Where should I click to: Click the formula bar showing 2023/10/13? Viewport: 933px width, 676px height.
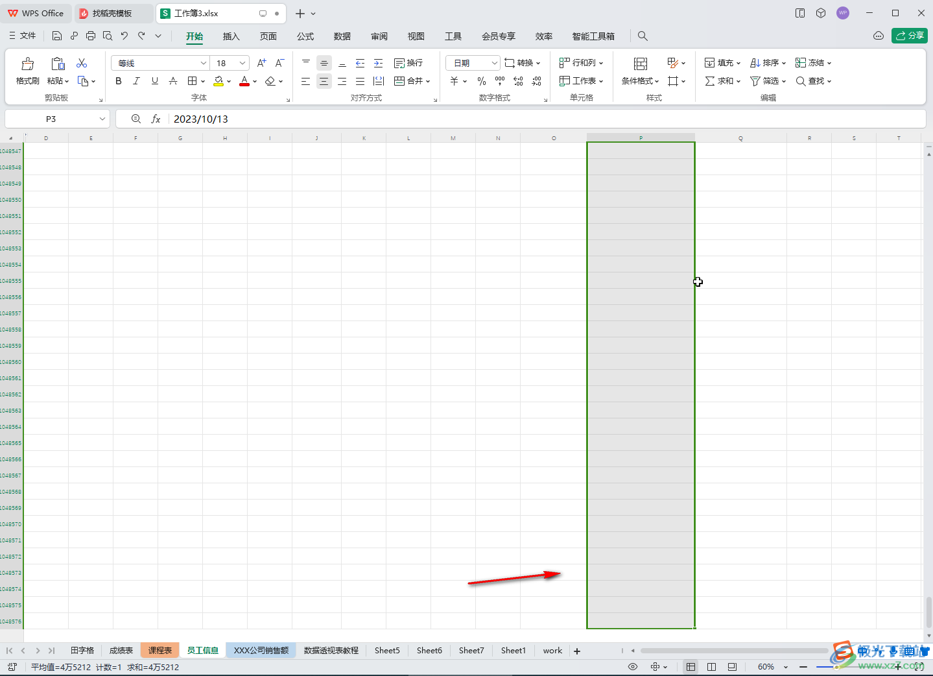click(x=547, y=119)
